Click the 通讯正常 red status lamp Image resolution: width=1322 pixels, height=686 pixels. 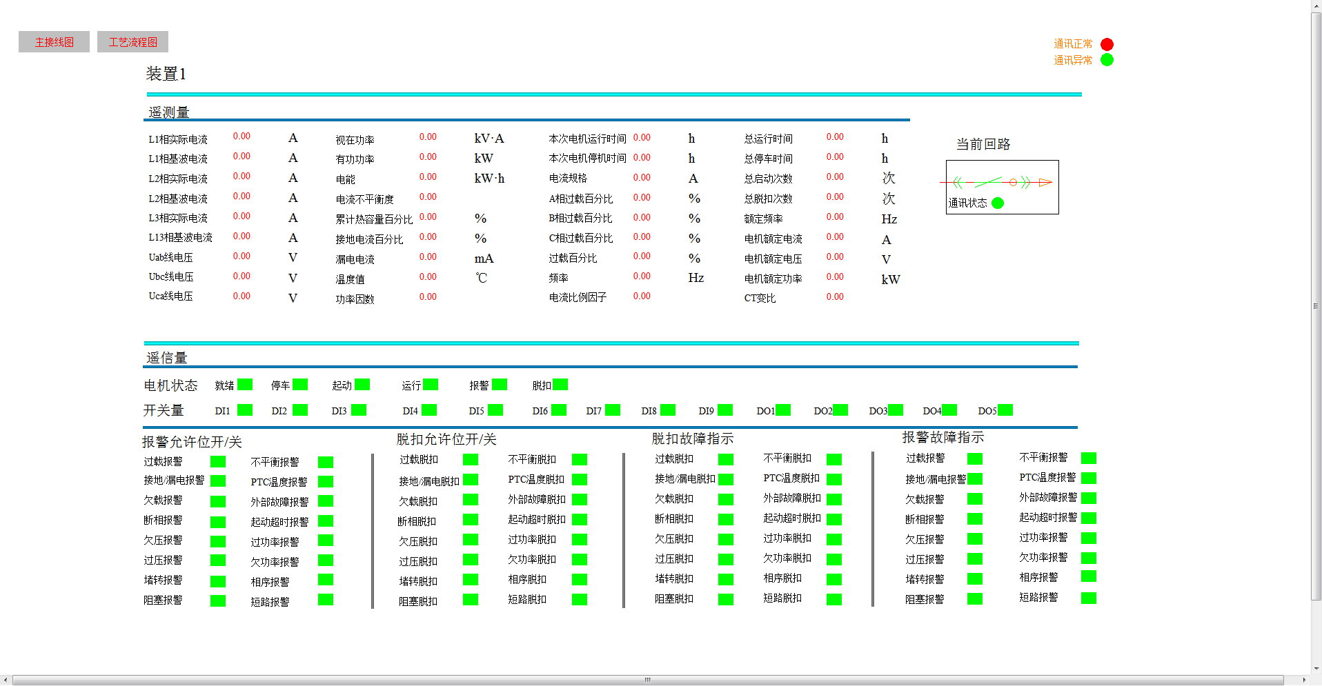[x=1107, y=43]
